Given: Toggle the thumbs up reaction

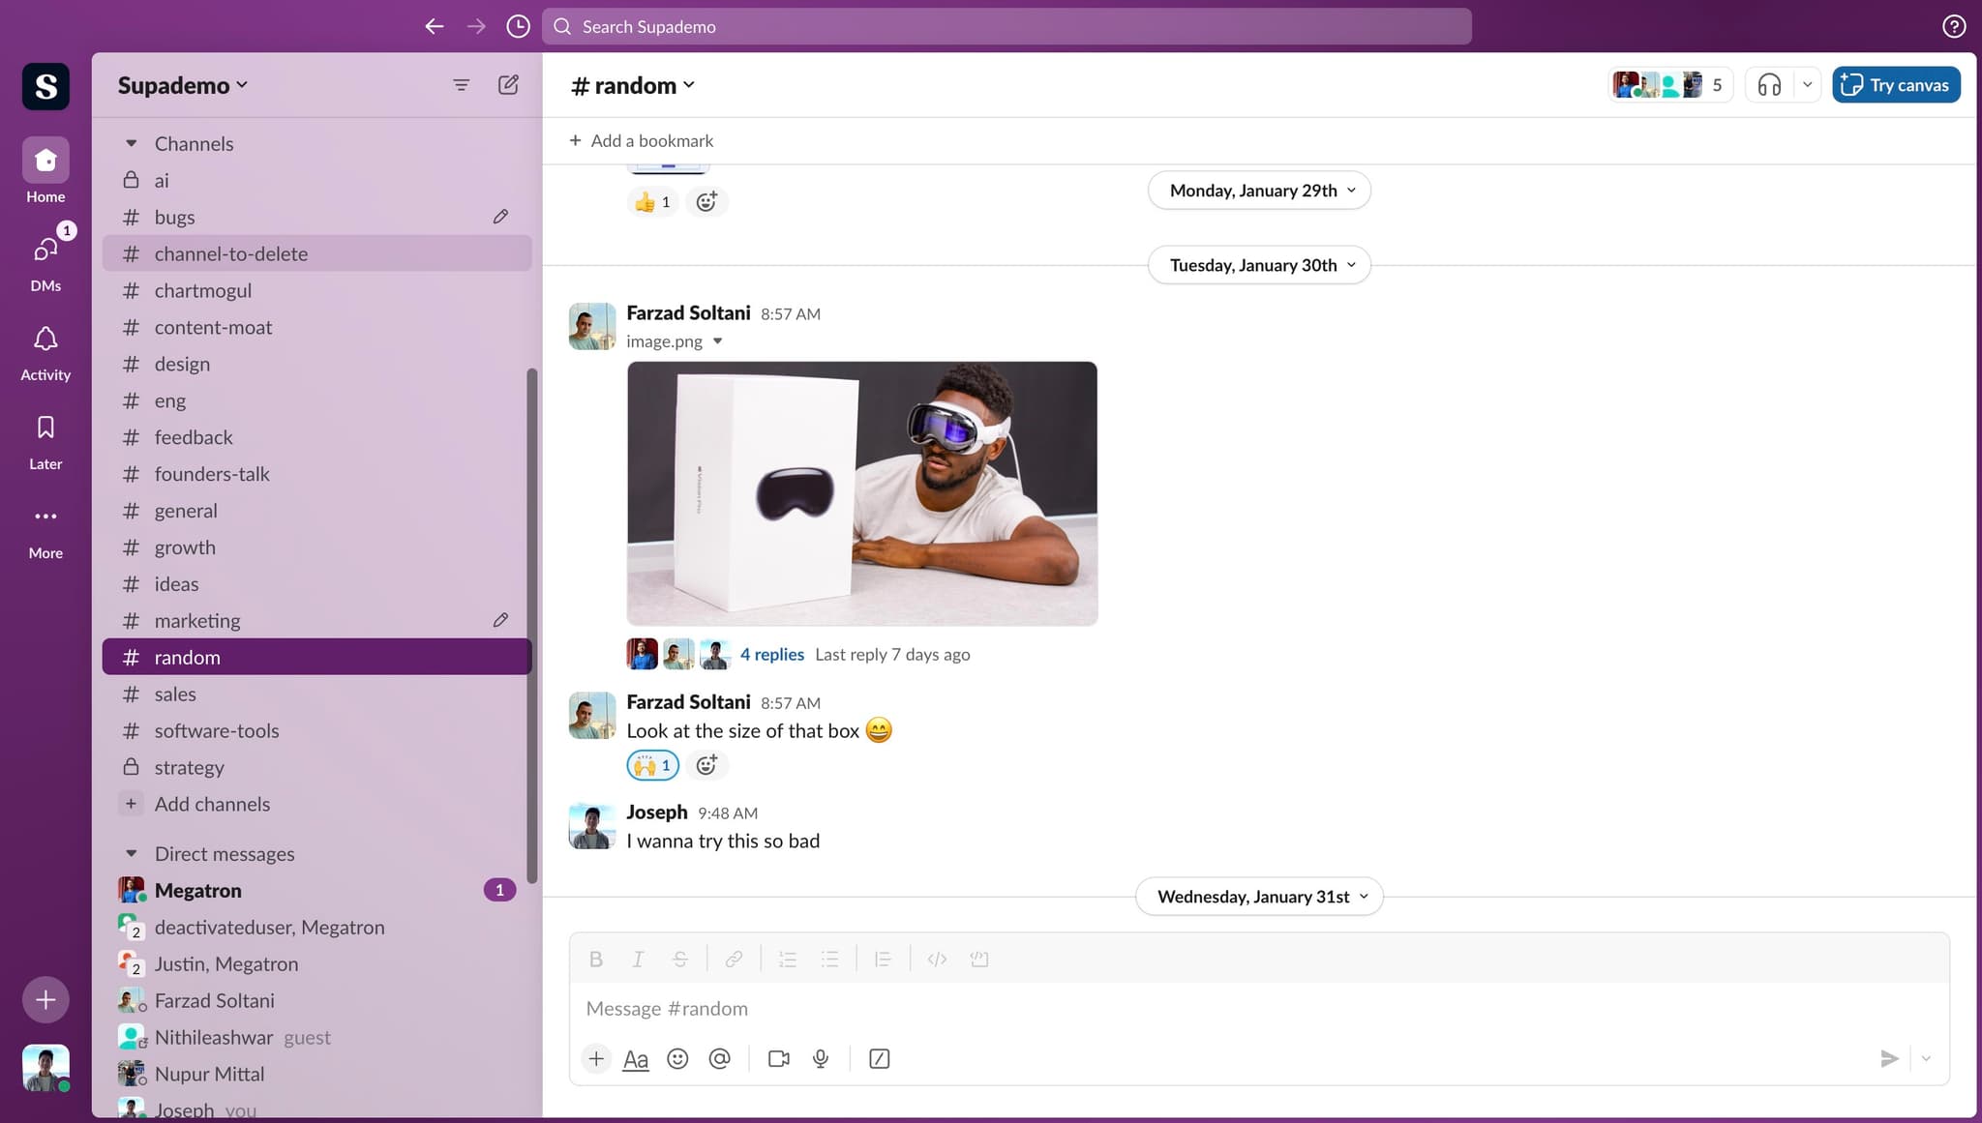Looking at the screenshot, I should click(x=652, y=202).
